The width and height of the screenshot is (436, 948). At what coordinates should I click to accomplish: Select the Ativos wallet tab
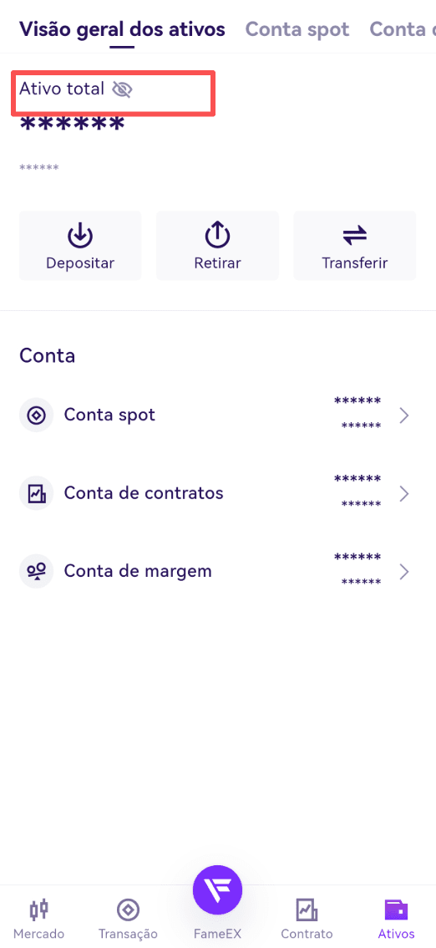click(396, 918)
